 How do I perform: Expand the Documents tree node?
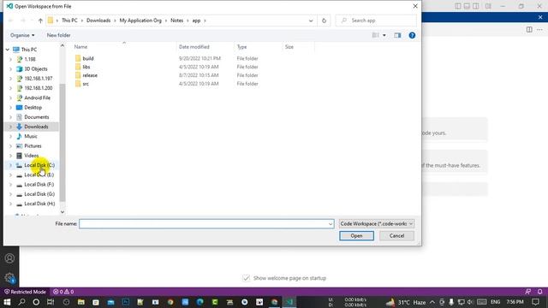10,117
